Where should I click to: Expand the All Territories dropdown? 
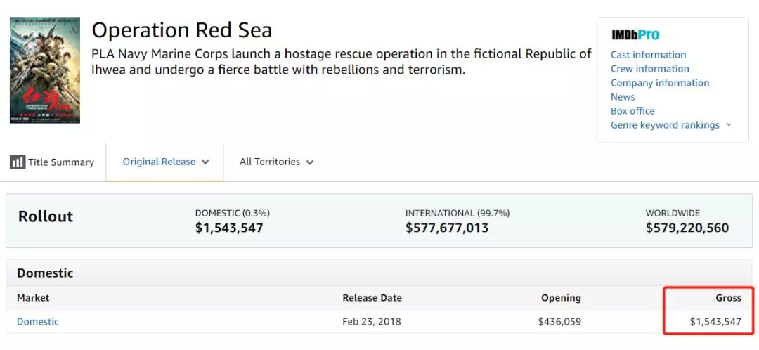point(276,162)
